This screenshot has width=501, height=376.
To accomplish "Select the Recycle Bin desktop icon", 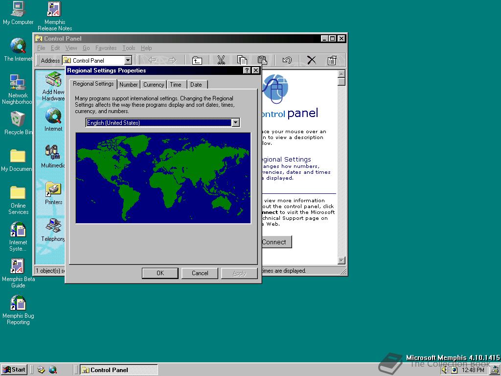I will point(18,123).
